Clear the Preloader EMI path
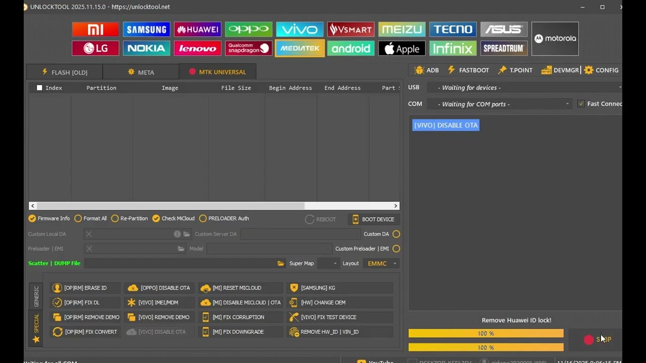 tap(89, 249)
